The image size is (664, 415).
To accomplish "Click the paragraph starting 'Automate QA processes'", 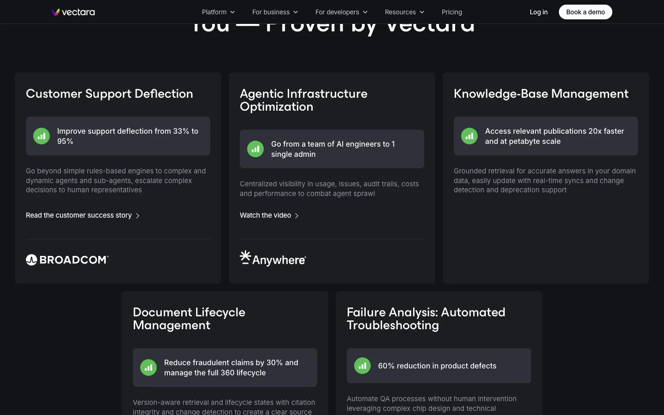I will point(432,403).
